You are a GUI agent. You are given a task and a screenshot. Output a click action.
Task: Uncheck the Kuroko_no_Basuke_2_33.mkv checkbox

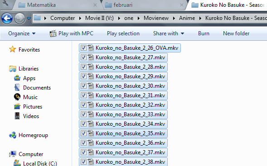coord(83,114)
